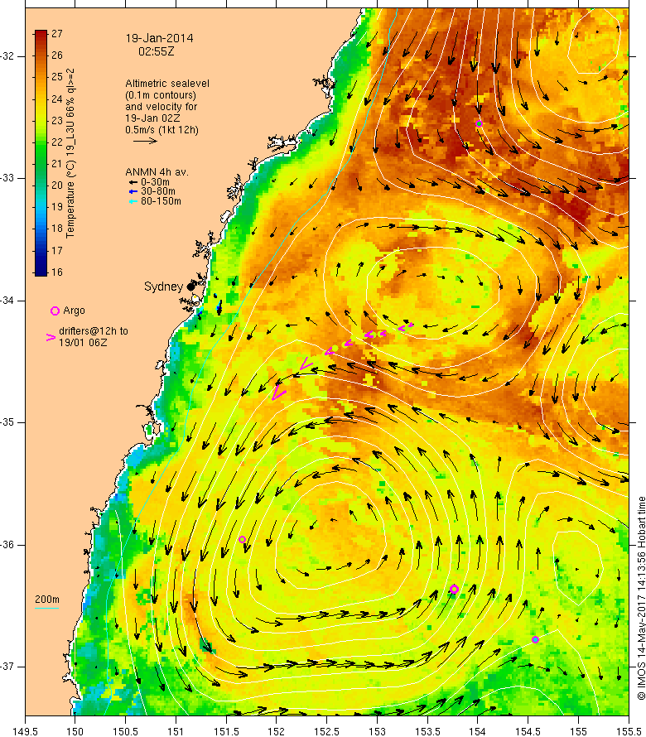Click the '-37' latitude axis label
Screen dimensions: 646x737
[7, 667]
